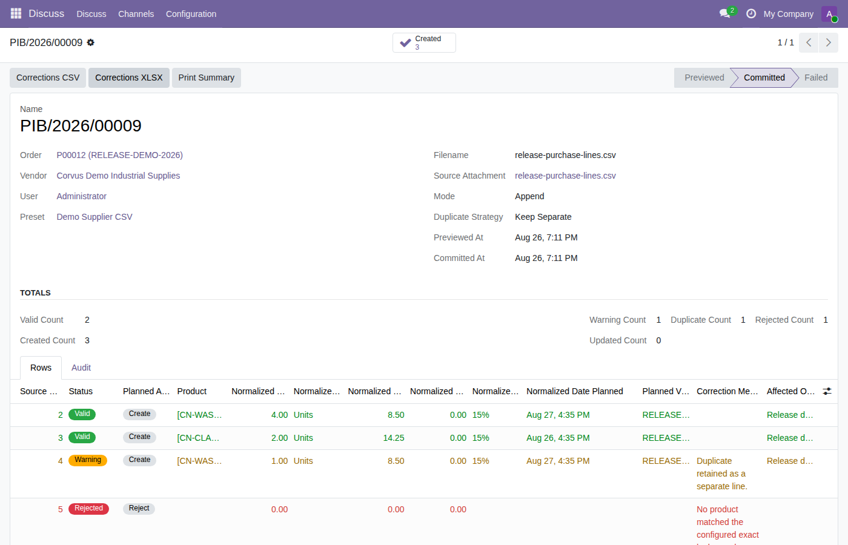This screenshot has height=545, width=848.
Task: Click the Warning badge in row 4
Action: [88, 460]
